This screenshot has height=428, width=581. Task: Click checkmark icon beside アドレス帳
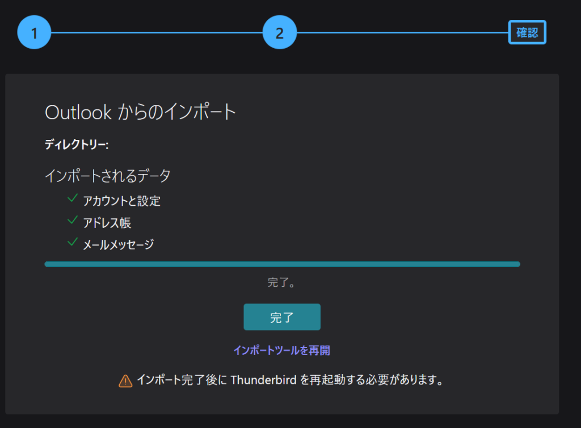72,221
